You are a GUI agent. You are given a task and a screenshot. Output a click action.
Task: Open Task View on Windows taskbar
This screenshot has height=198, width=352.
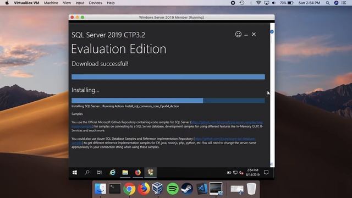100,172
